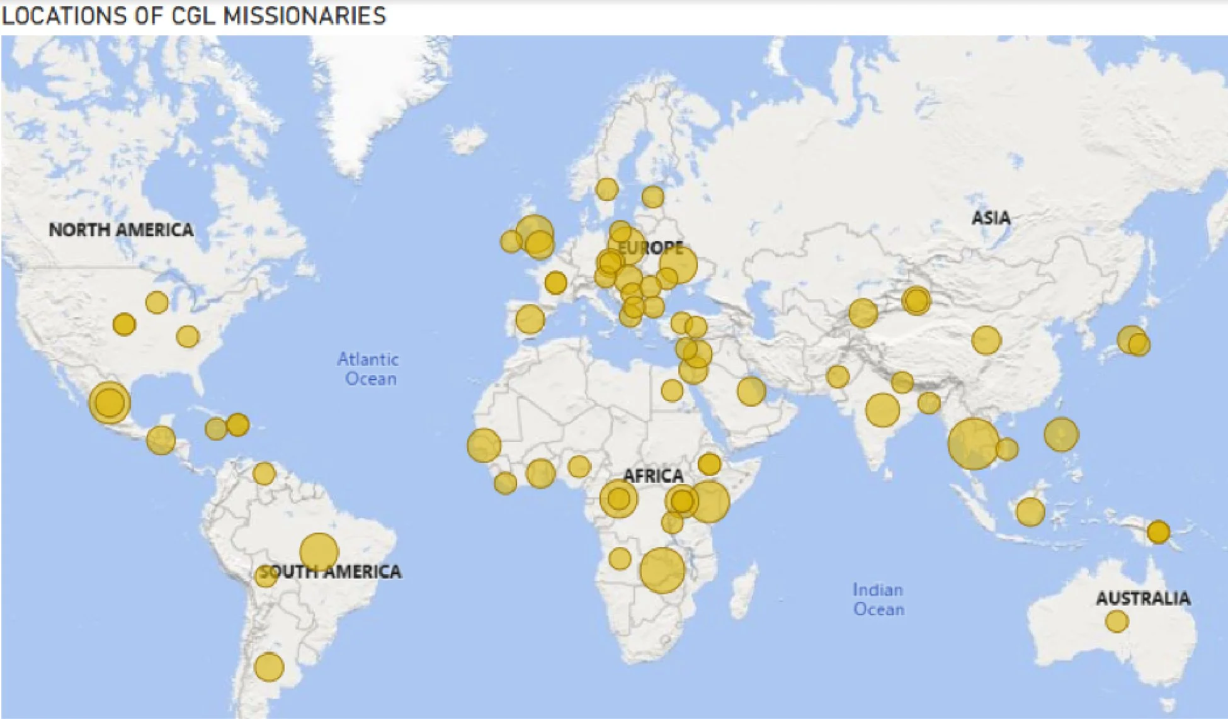Click the bubble over Indonesia Borneo
The image size is (1228, 719).
click(1030, 511)
